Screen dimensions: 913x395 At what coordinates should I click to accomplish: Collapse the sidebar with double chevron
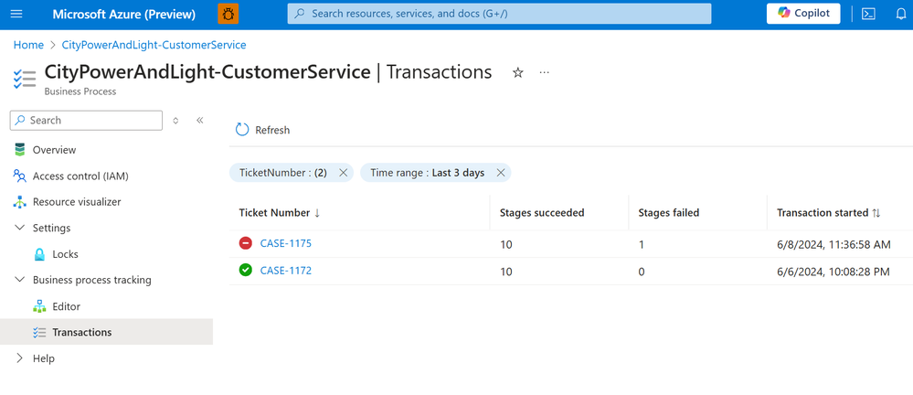pos(200,120)
